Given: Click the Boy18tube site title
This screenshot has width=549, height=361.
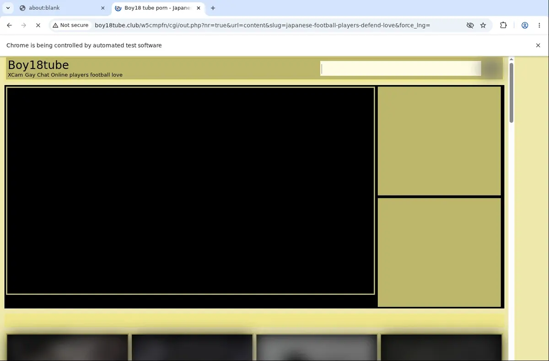Looking at the screenshot, I should 38,65.
